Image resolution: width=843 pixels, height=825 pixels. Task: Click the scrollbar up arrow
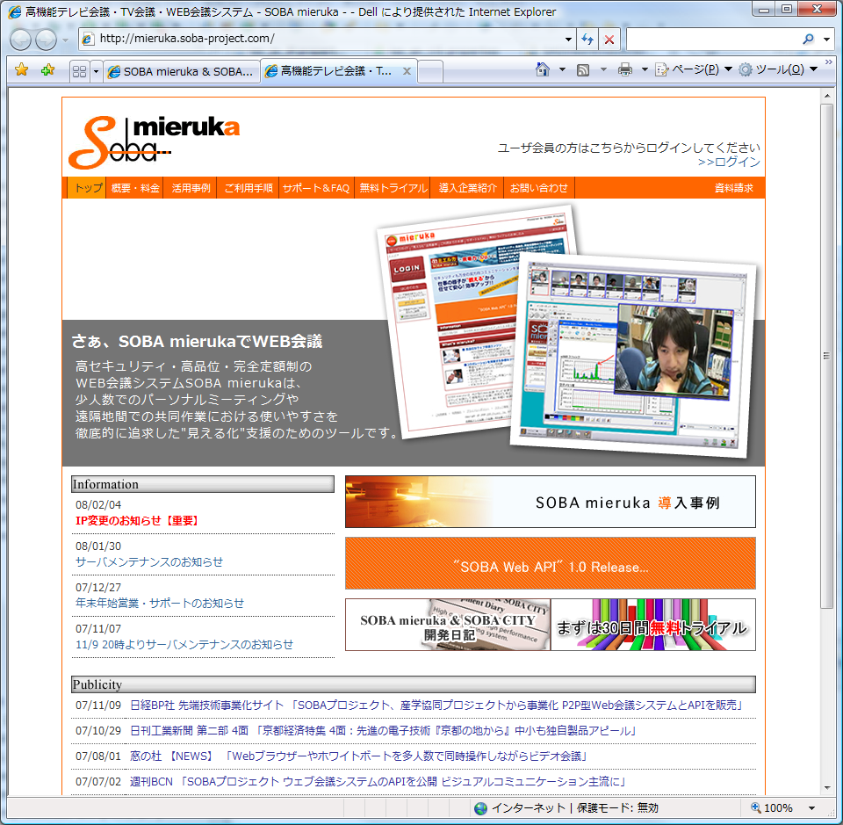826,96
